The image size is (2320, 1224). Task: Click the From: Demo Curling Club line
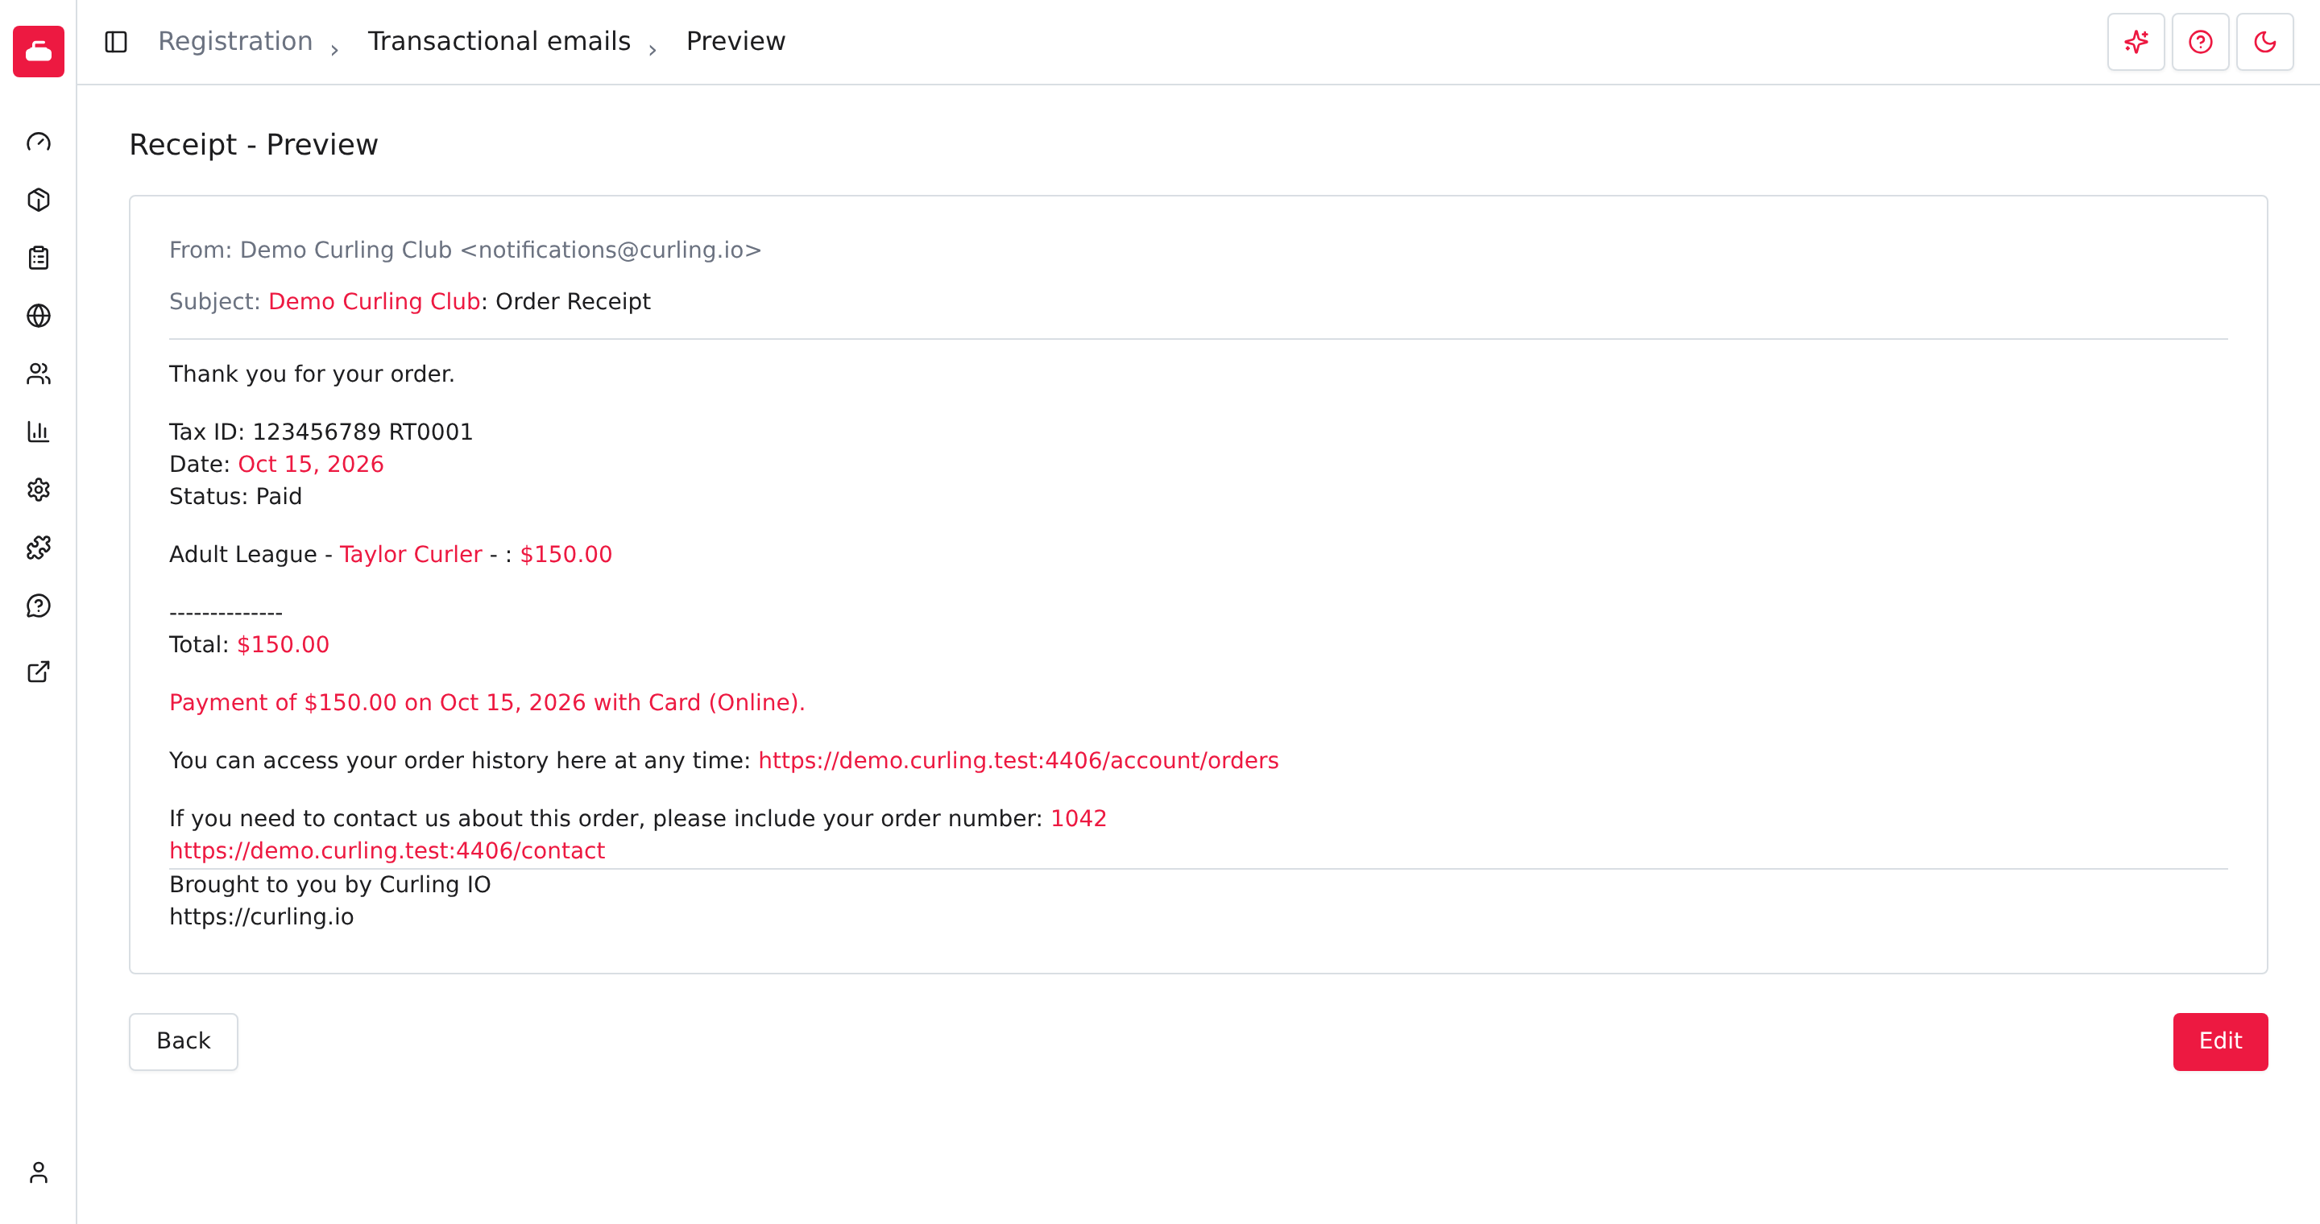(466, 250)
